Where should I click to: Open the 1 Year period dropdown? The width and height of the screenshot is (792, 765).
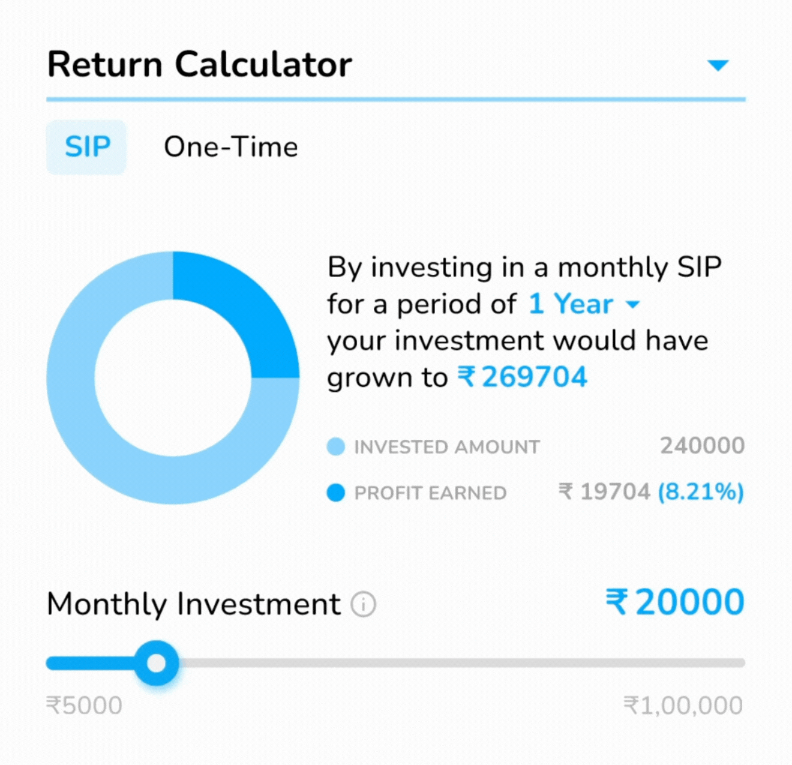571,304
